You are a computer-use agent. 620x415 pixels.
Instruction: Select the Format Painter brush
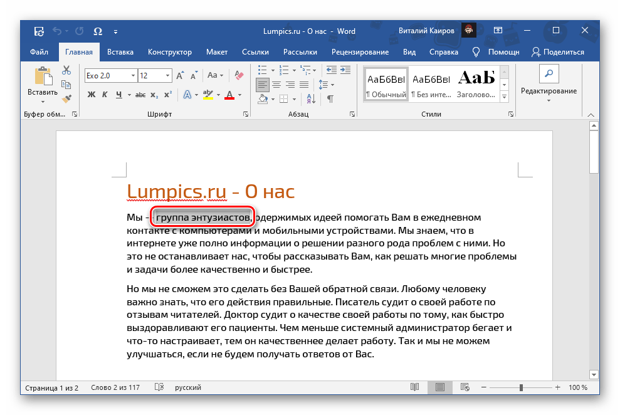click(66, 98)
